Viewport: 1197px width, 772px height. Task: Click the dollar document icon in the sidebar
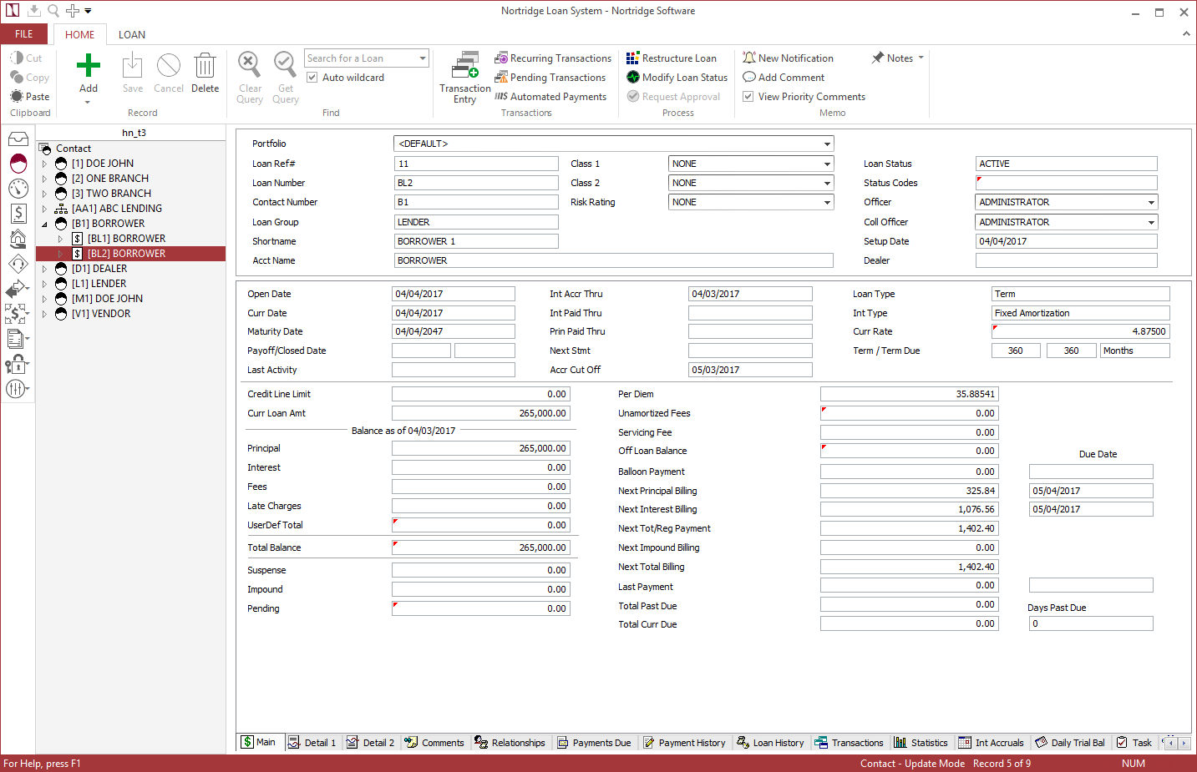point(18,214)
